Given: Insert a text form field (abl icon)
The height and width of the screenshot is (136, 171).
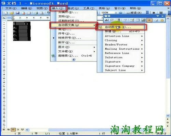Looking at the screenshot, I should coord(107,20).
